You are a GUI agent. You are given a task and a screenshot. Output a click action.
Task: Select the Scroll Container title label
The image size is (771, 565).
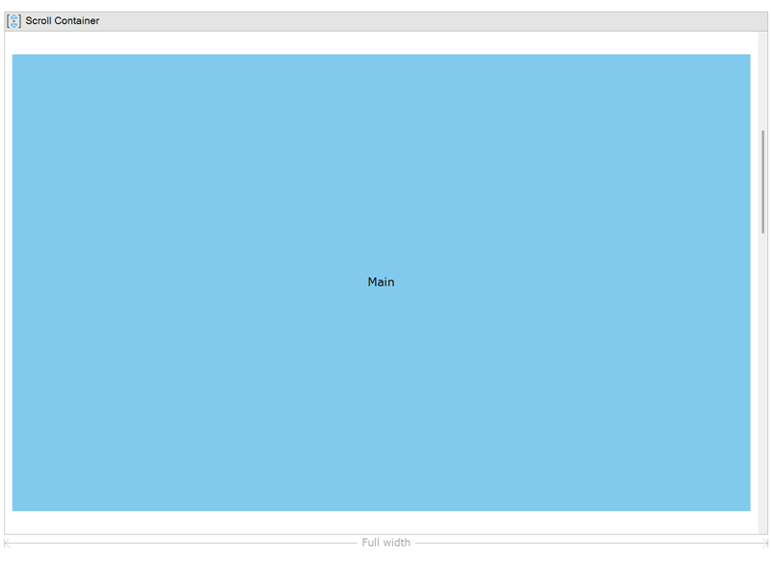(x=63, y=20)
